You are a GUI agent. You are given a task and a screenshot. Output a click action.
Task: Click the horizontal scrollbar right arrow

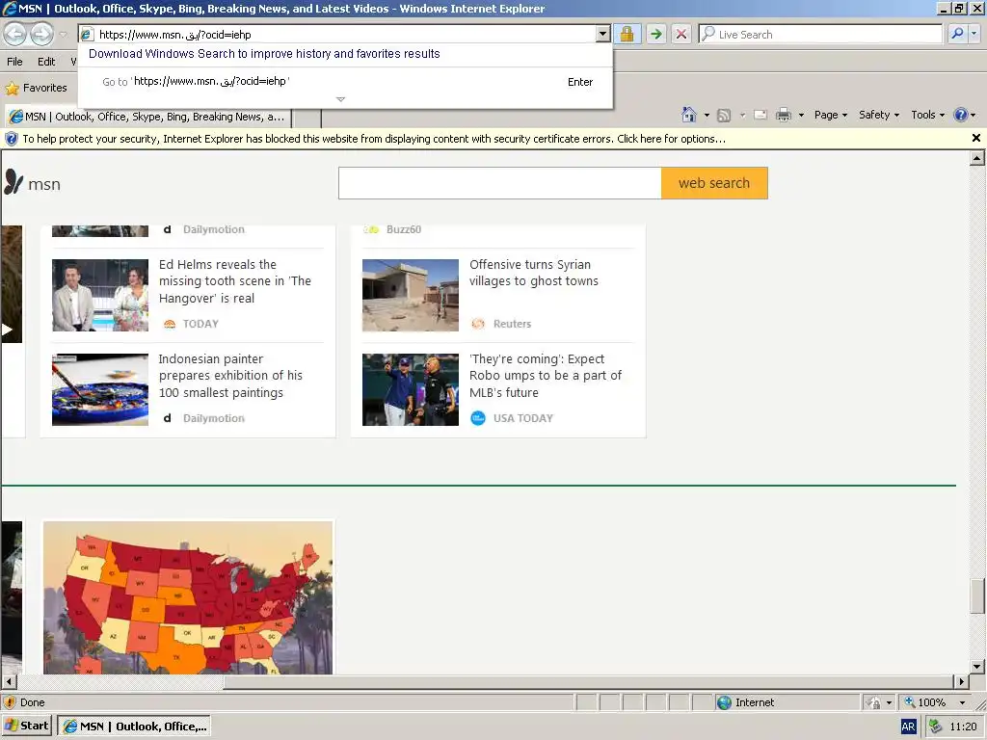click(961, 681)
